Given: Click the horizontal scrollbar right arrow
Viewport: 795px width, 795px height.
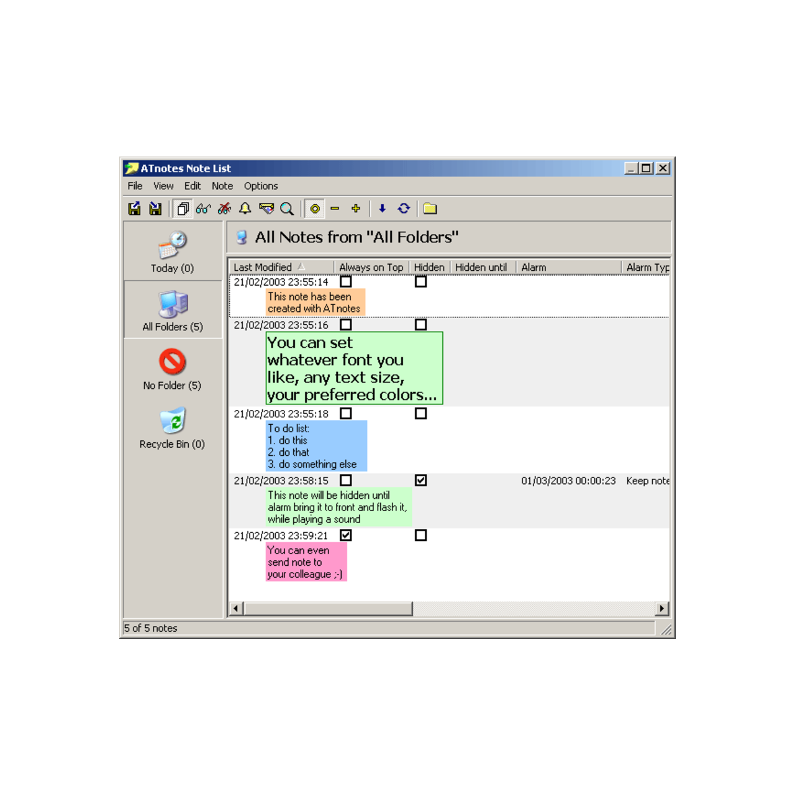Looking at the screenshot, I should (x=662, y=609).
